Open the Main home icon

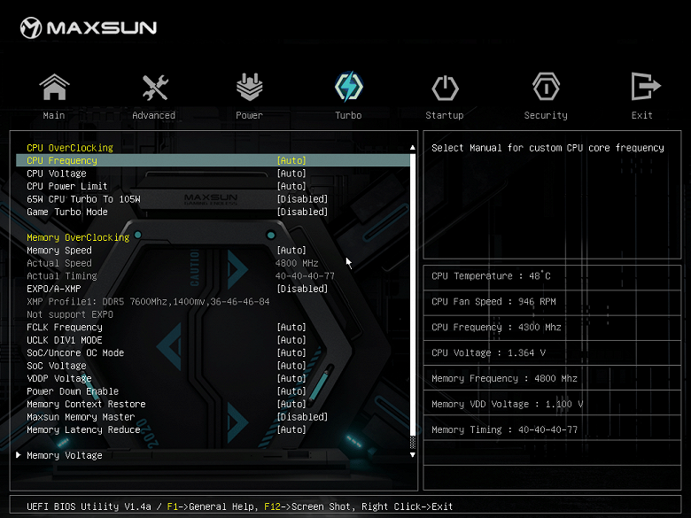(54, 87)
